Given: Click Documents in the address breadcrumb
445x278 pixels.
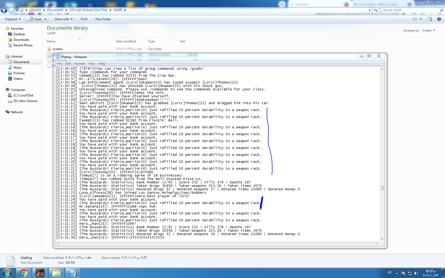Looking at the screenshot, I should (55, 10).
